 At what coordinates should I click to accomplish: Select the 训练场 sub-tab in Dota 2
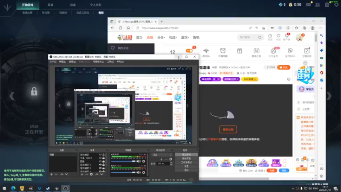click(63, 13)
